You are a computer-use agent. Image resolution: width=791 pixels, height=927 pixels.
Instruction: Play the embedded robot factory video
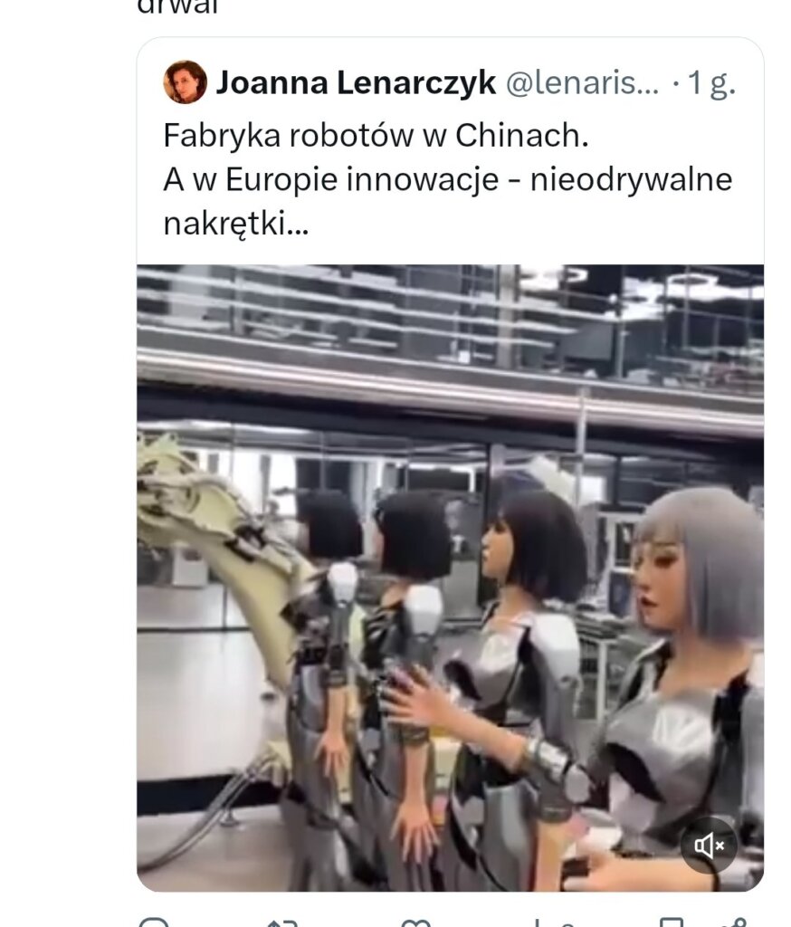click(450, 578)
